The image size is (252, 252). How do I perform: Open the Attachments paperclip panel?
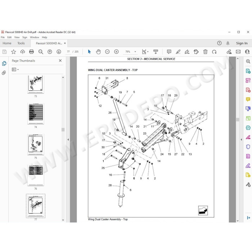pyautogui.click(x=4, y=73)
